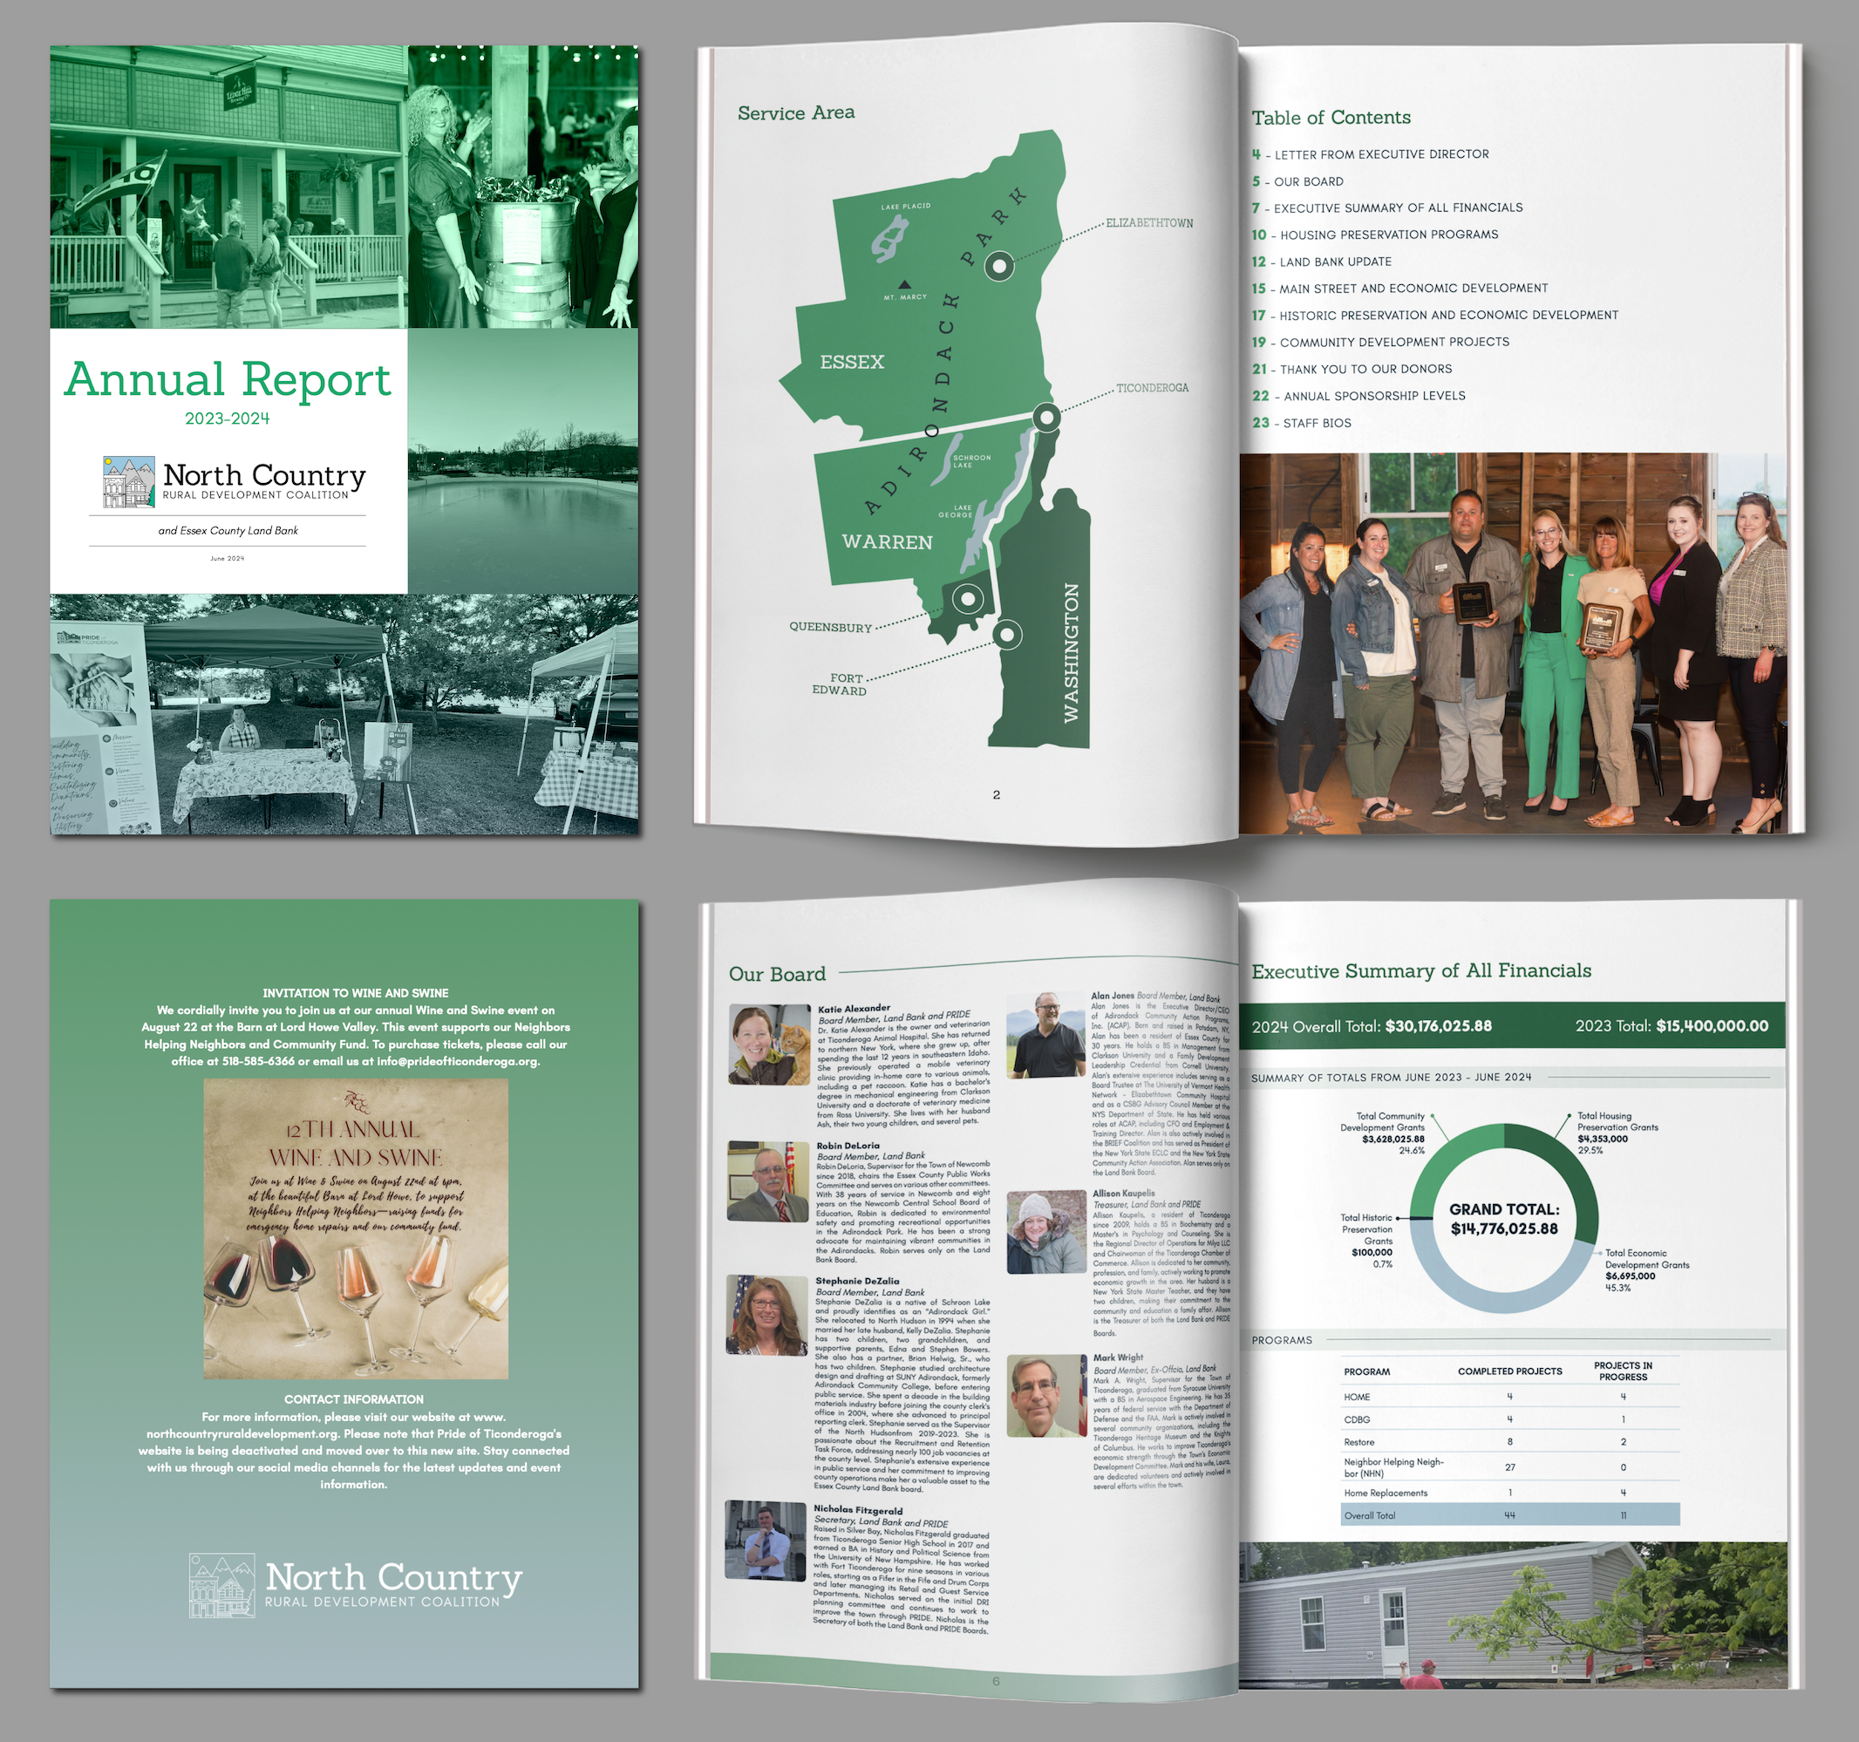
Task: Click the lake photo on the front cover
Action: coord(524,461)
